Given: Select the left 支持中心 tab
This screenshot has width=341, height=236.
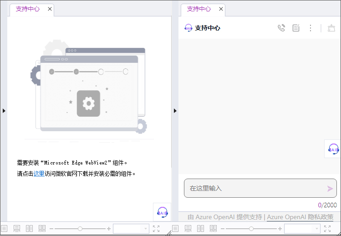Looking at the screenshot, I should pyautogui.click(x=27, y=9).
